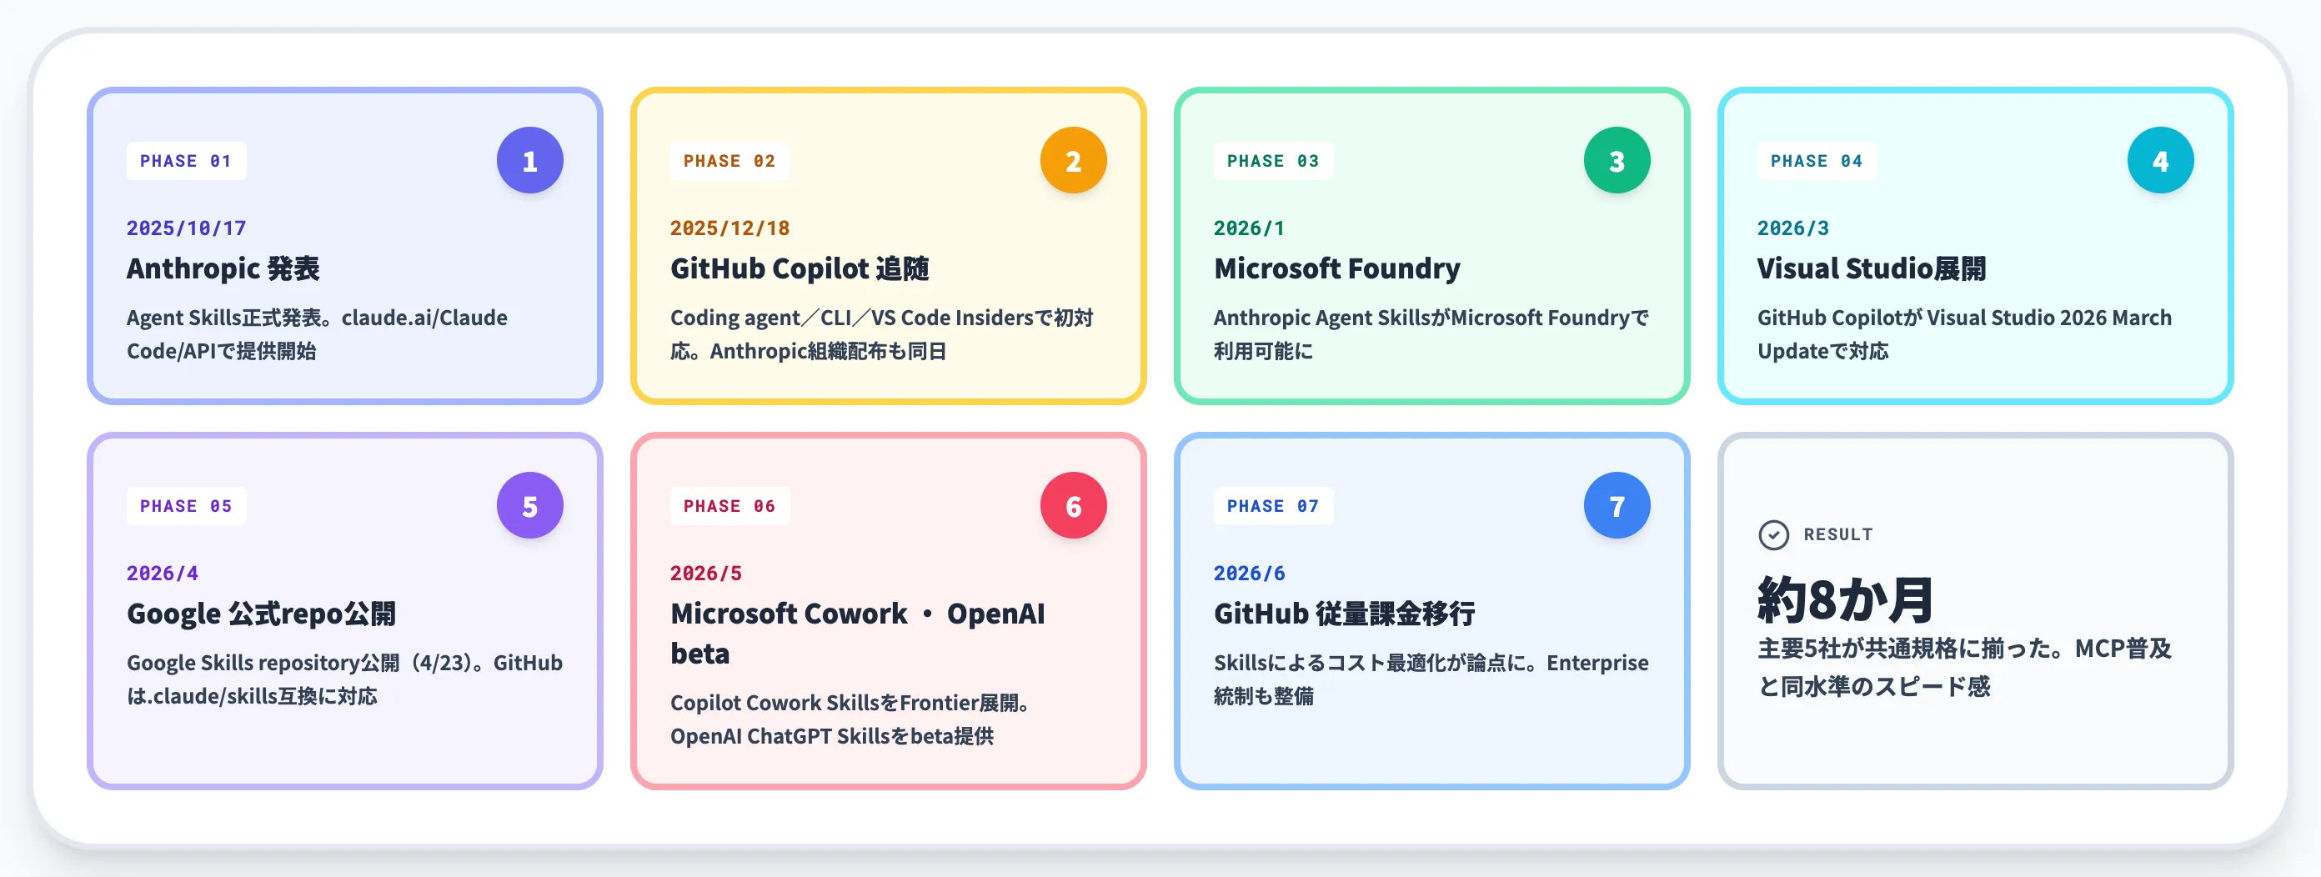Click the purple circle numbered 1
The width and height of the screenshot is (2321, 877).
[529, 160]
